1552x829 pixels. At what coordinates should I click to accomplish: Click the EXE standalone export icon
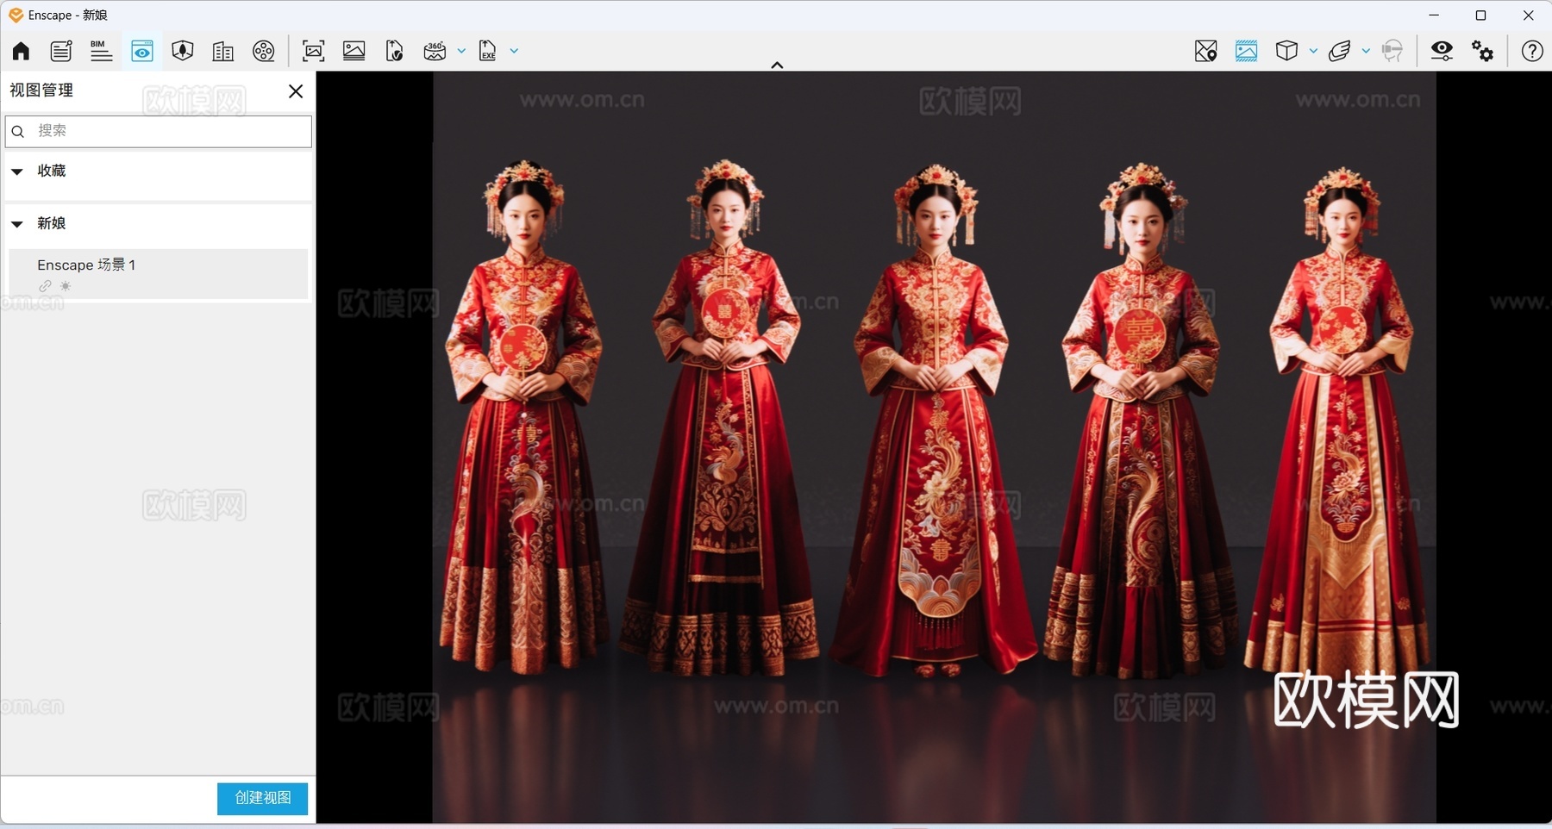(x=488, y=51)
